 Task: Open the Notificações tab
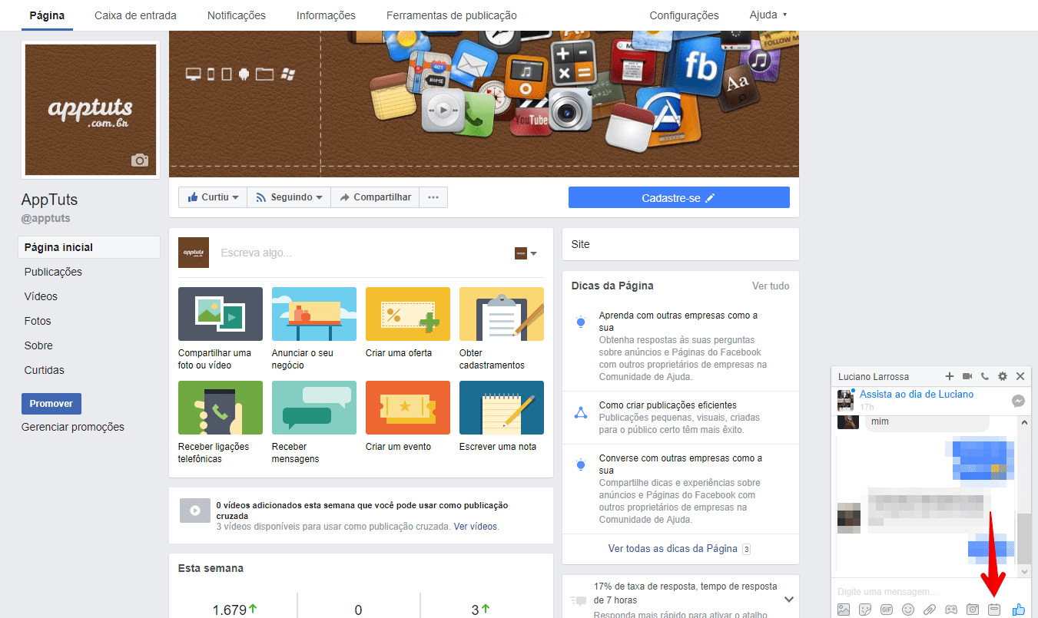click(237, 15)
